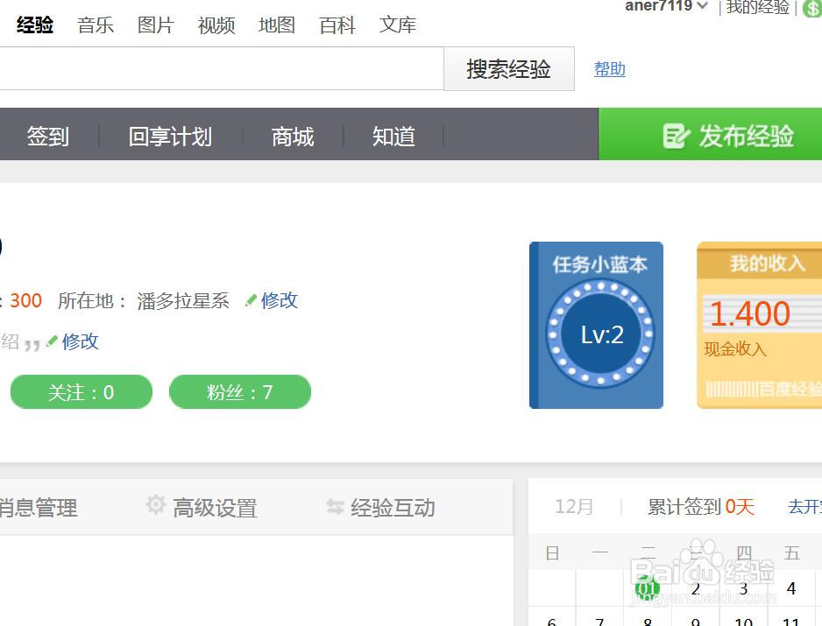The image size is (822, 626).
Task: Click 修改 link next to 潘多拉星系
Action: click(x=280, y=300)
